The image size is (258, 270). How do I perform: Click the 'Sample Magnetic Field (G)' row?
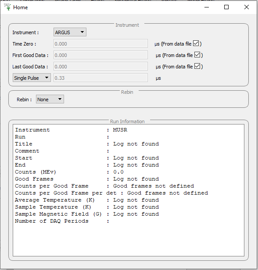click(x=87, y=214)
